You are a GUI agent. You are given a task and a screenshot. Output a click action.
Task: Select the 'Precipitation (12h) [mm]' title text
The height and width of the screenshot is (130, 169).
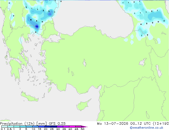tap(23, 124)
